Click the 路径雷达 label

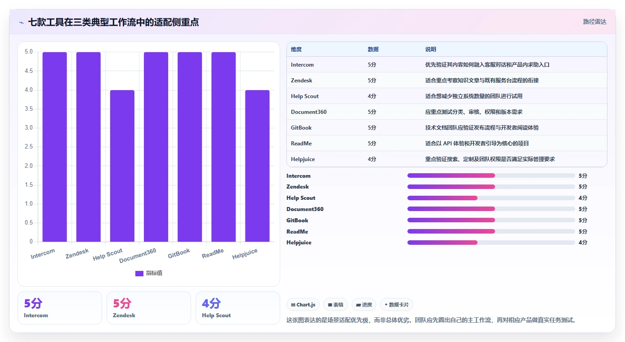[x=595, y=22]
